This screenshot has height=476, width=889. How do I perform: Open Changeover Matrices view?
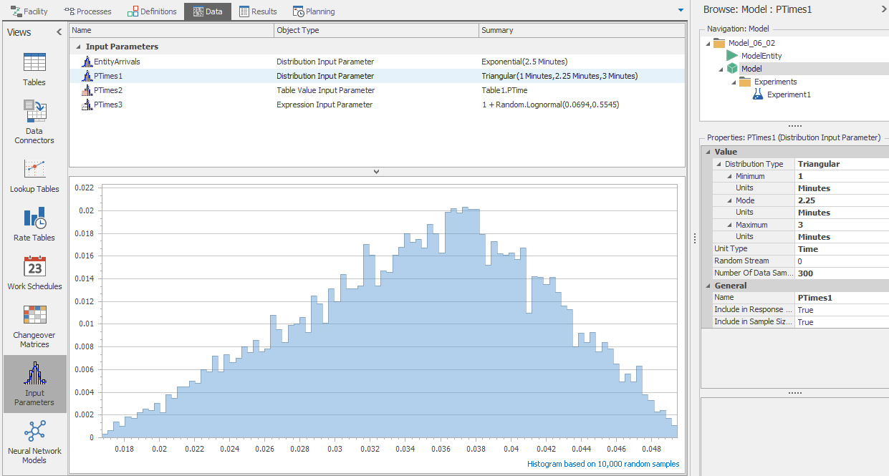[x=34, y=326]
